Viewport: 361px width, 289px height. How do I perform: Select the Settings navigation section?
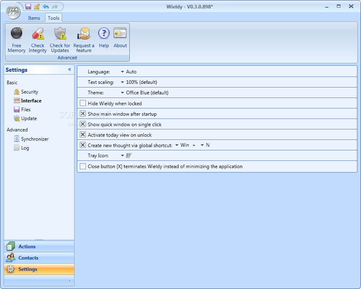(39, 269)
